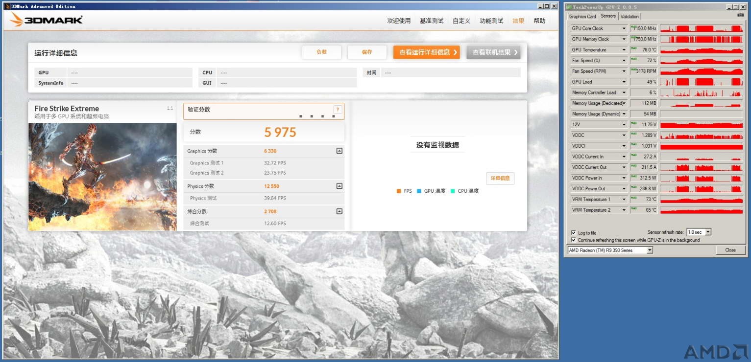Screen dimensions: 751x362
Task: Toggle Continue refreshing in background checkbox
Action: (574, 240)
